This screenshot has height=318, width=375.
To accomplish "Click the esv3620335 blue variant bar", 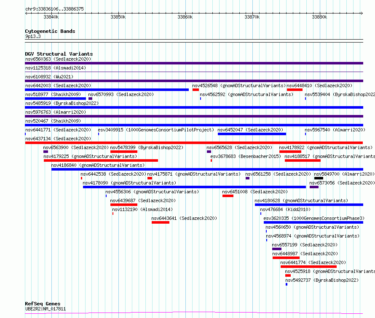I will (313, 222).
